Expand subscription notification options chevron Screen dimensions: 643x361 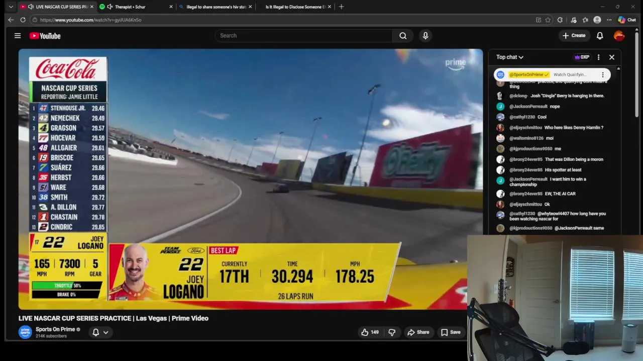tap(106, 332)
